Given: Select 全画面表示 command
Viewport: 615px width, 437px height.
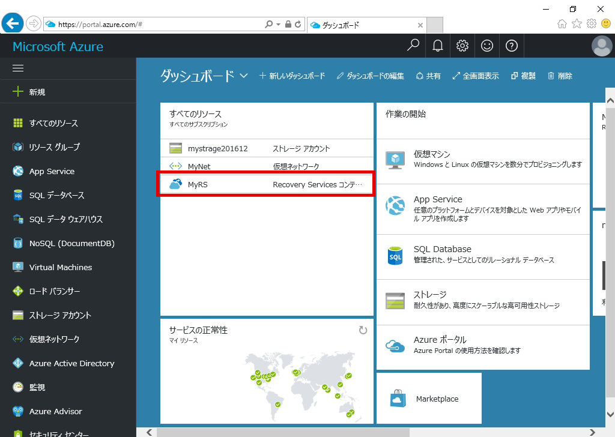Looking at the screenshot, I should pyautogui.click(x=476, y=76).
